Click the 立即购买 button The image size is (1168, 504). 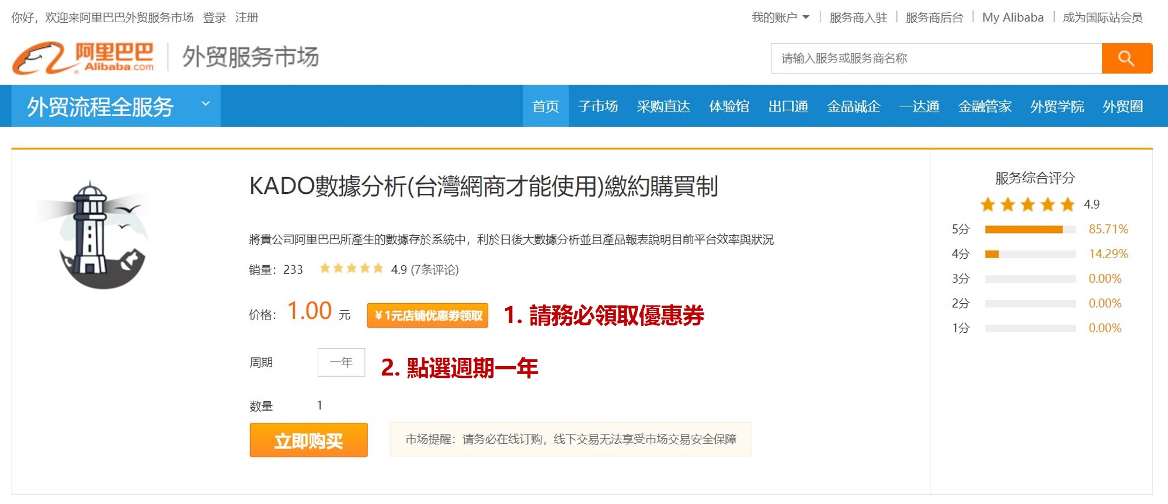(308, 440)
